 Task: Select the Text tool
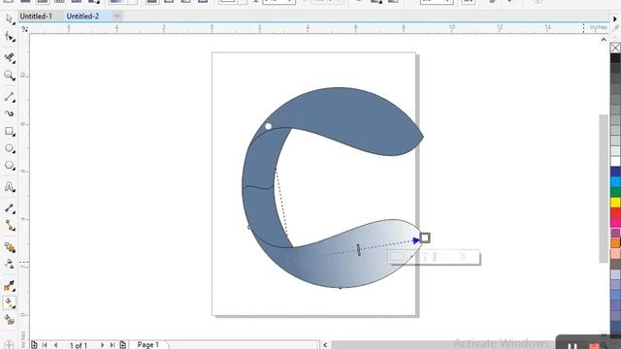click(9, 186)
